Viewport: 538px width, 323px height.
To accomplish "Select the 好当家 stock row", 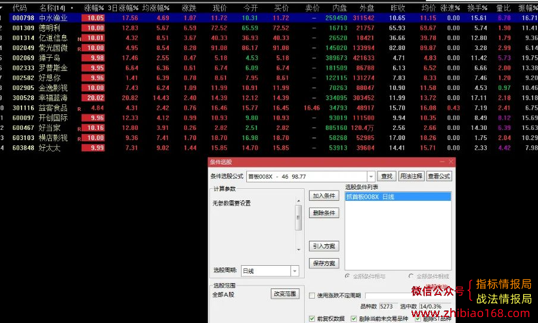I will tap(269, 128).
